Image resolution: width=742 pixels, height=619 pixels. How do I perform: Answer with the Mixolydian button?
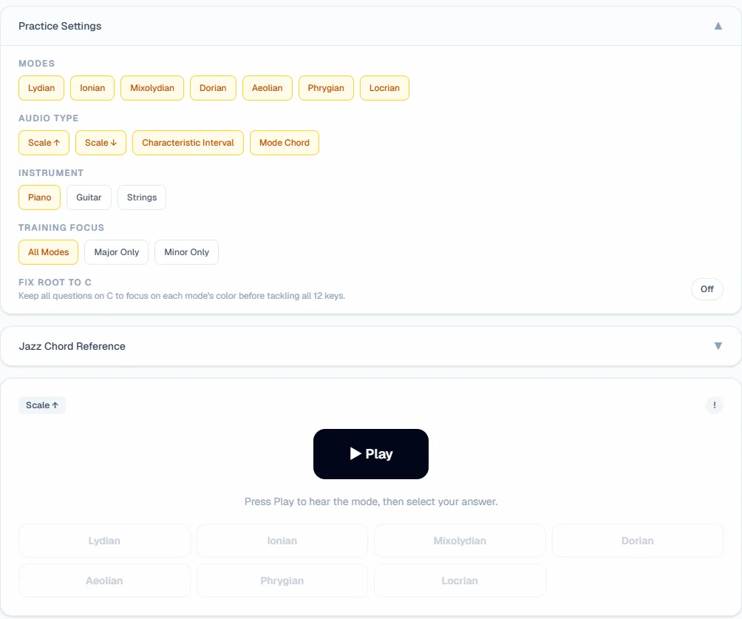click(x=460, y=541)
